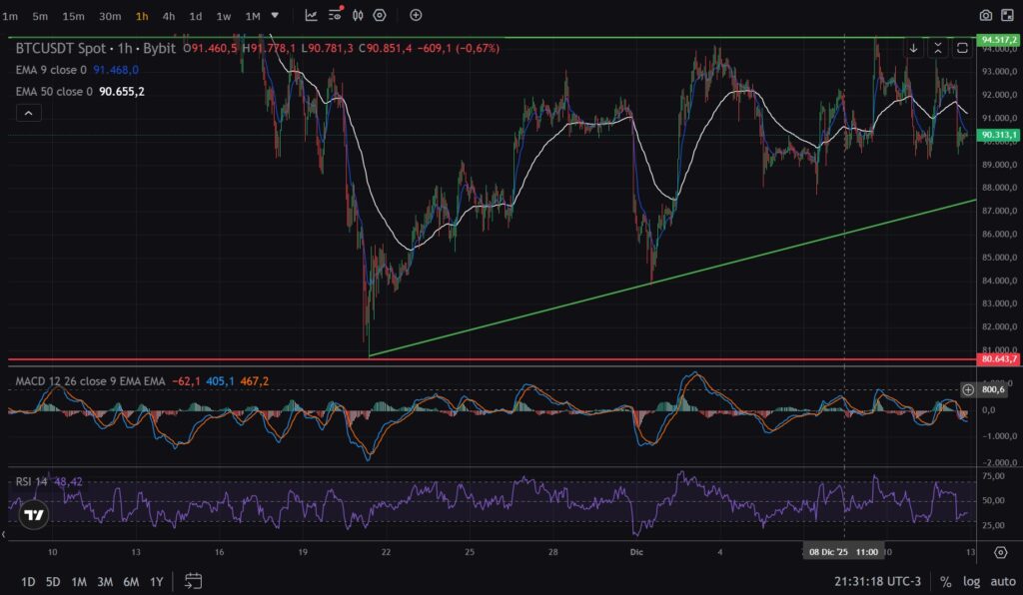Enable percentage scale mode

[945, 581]
